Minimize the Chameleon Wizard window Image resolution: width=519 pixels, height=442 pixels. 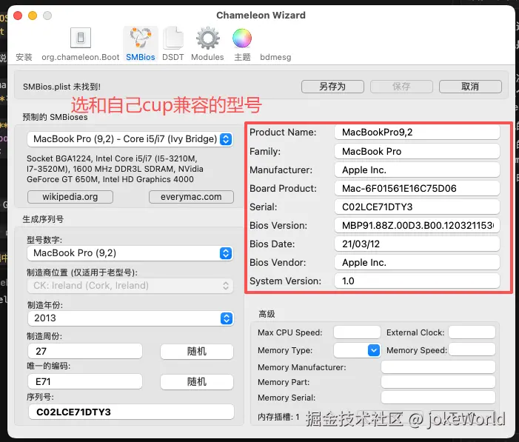33,16
